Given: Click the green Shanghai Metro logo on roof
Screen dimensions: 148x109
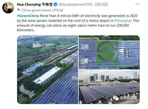Looking at the screenshot, I should coord(107,51).
